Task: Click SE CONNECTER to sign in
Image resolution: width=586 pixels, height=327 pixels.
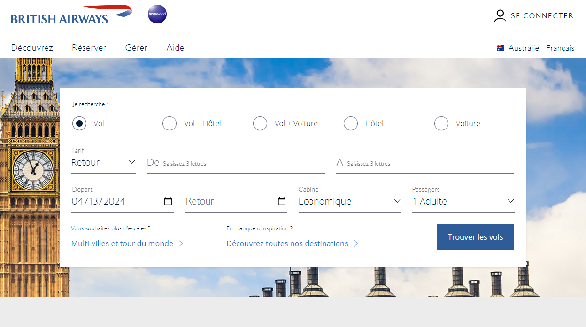Action: pyautogui.click(x=542, y=15)
